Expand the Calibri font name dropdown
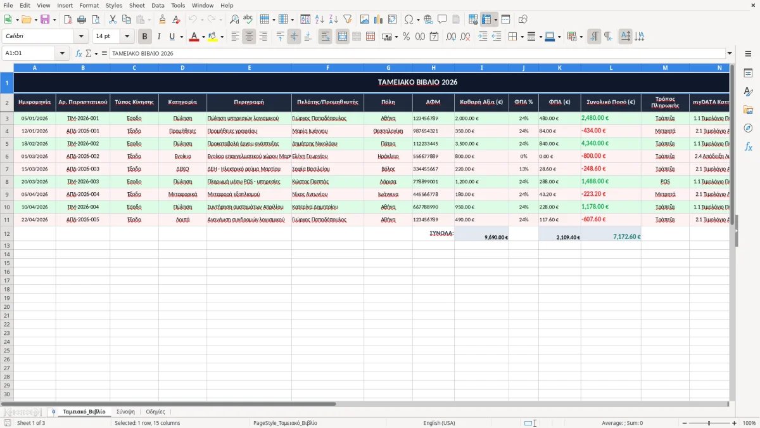The image size is (760, 428). point(81,37)
